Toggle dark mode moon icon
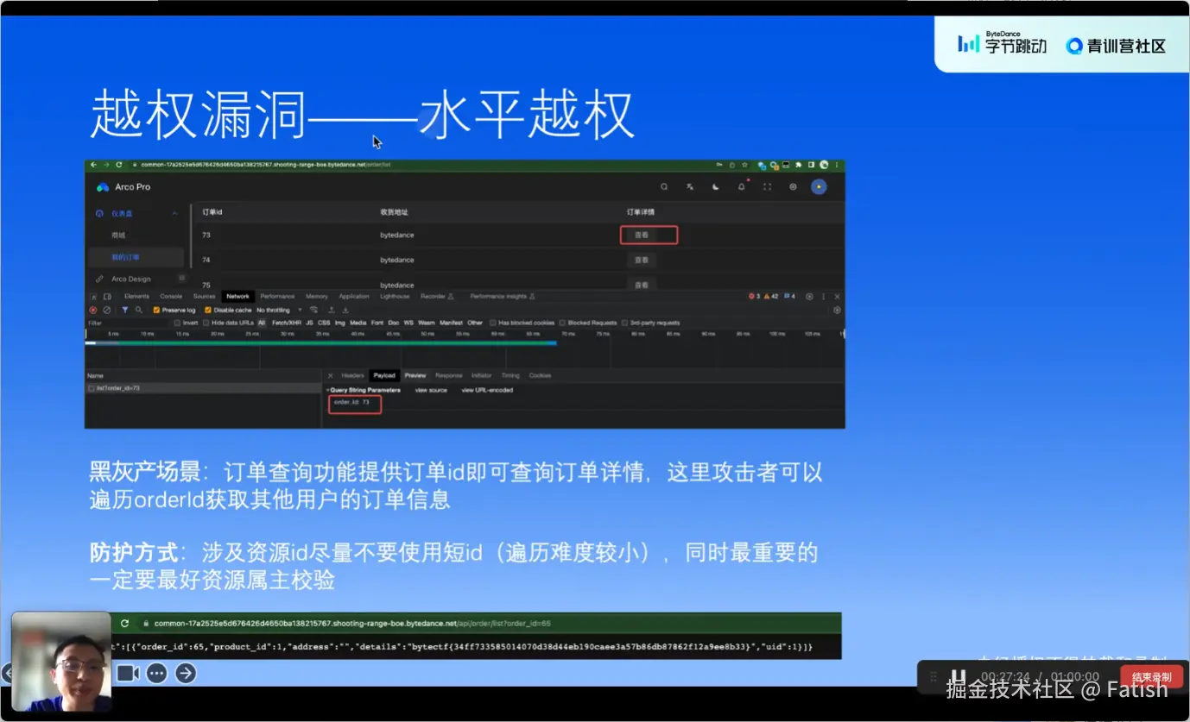 [x=715, y=186]
